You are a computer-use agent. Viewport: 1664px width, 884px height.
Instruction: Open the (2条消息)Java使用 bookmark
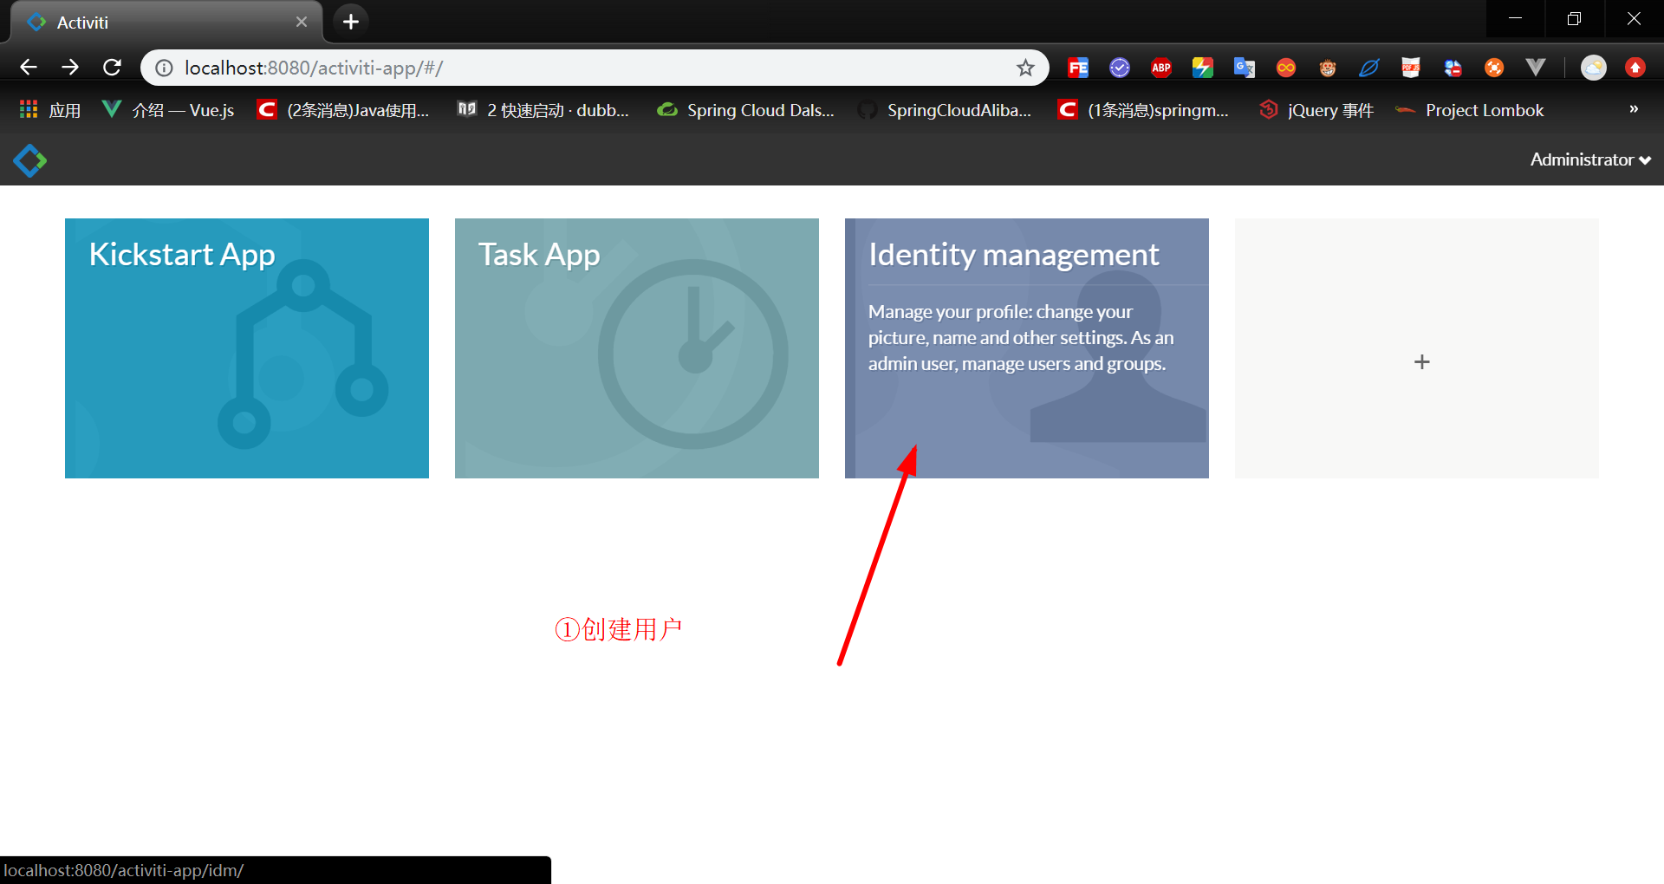(x=343, y=110)
